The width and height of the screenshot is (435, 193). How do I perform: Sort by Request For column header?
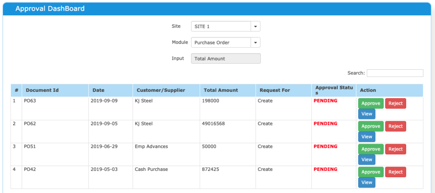point(283,90)
